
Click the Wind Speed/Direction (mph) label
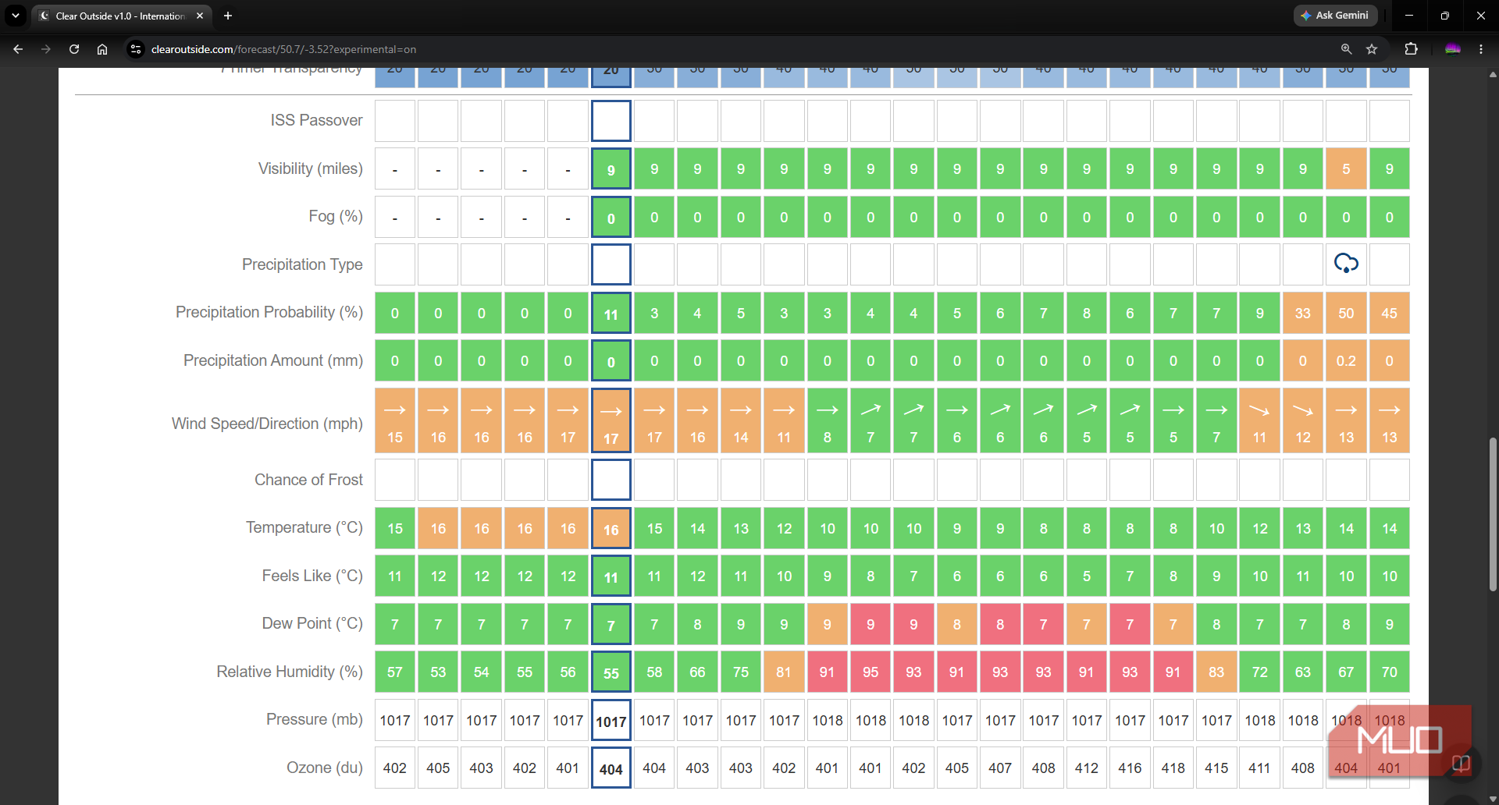pyautogui.click(x=267, y=424)
